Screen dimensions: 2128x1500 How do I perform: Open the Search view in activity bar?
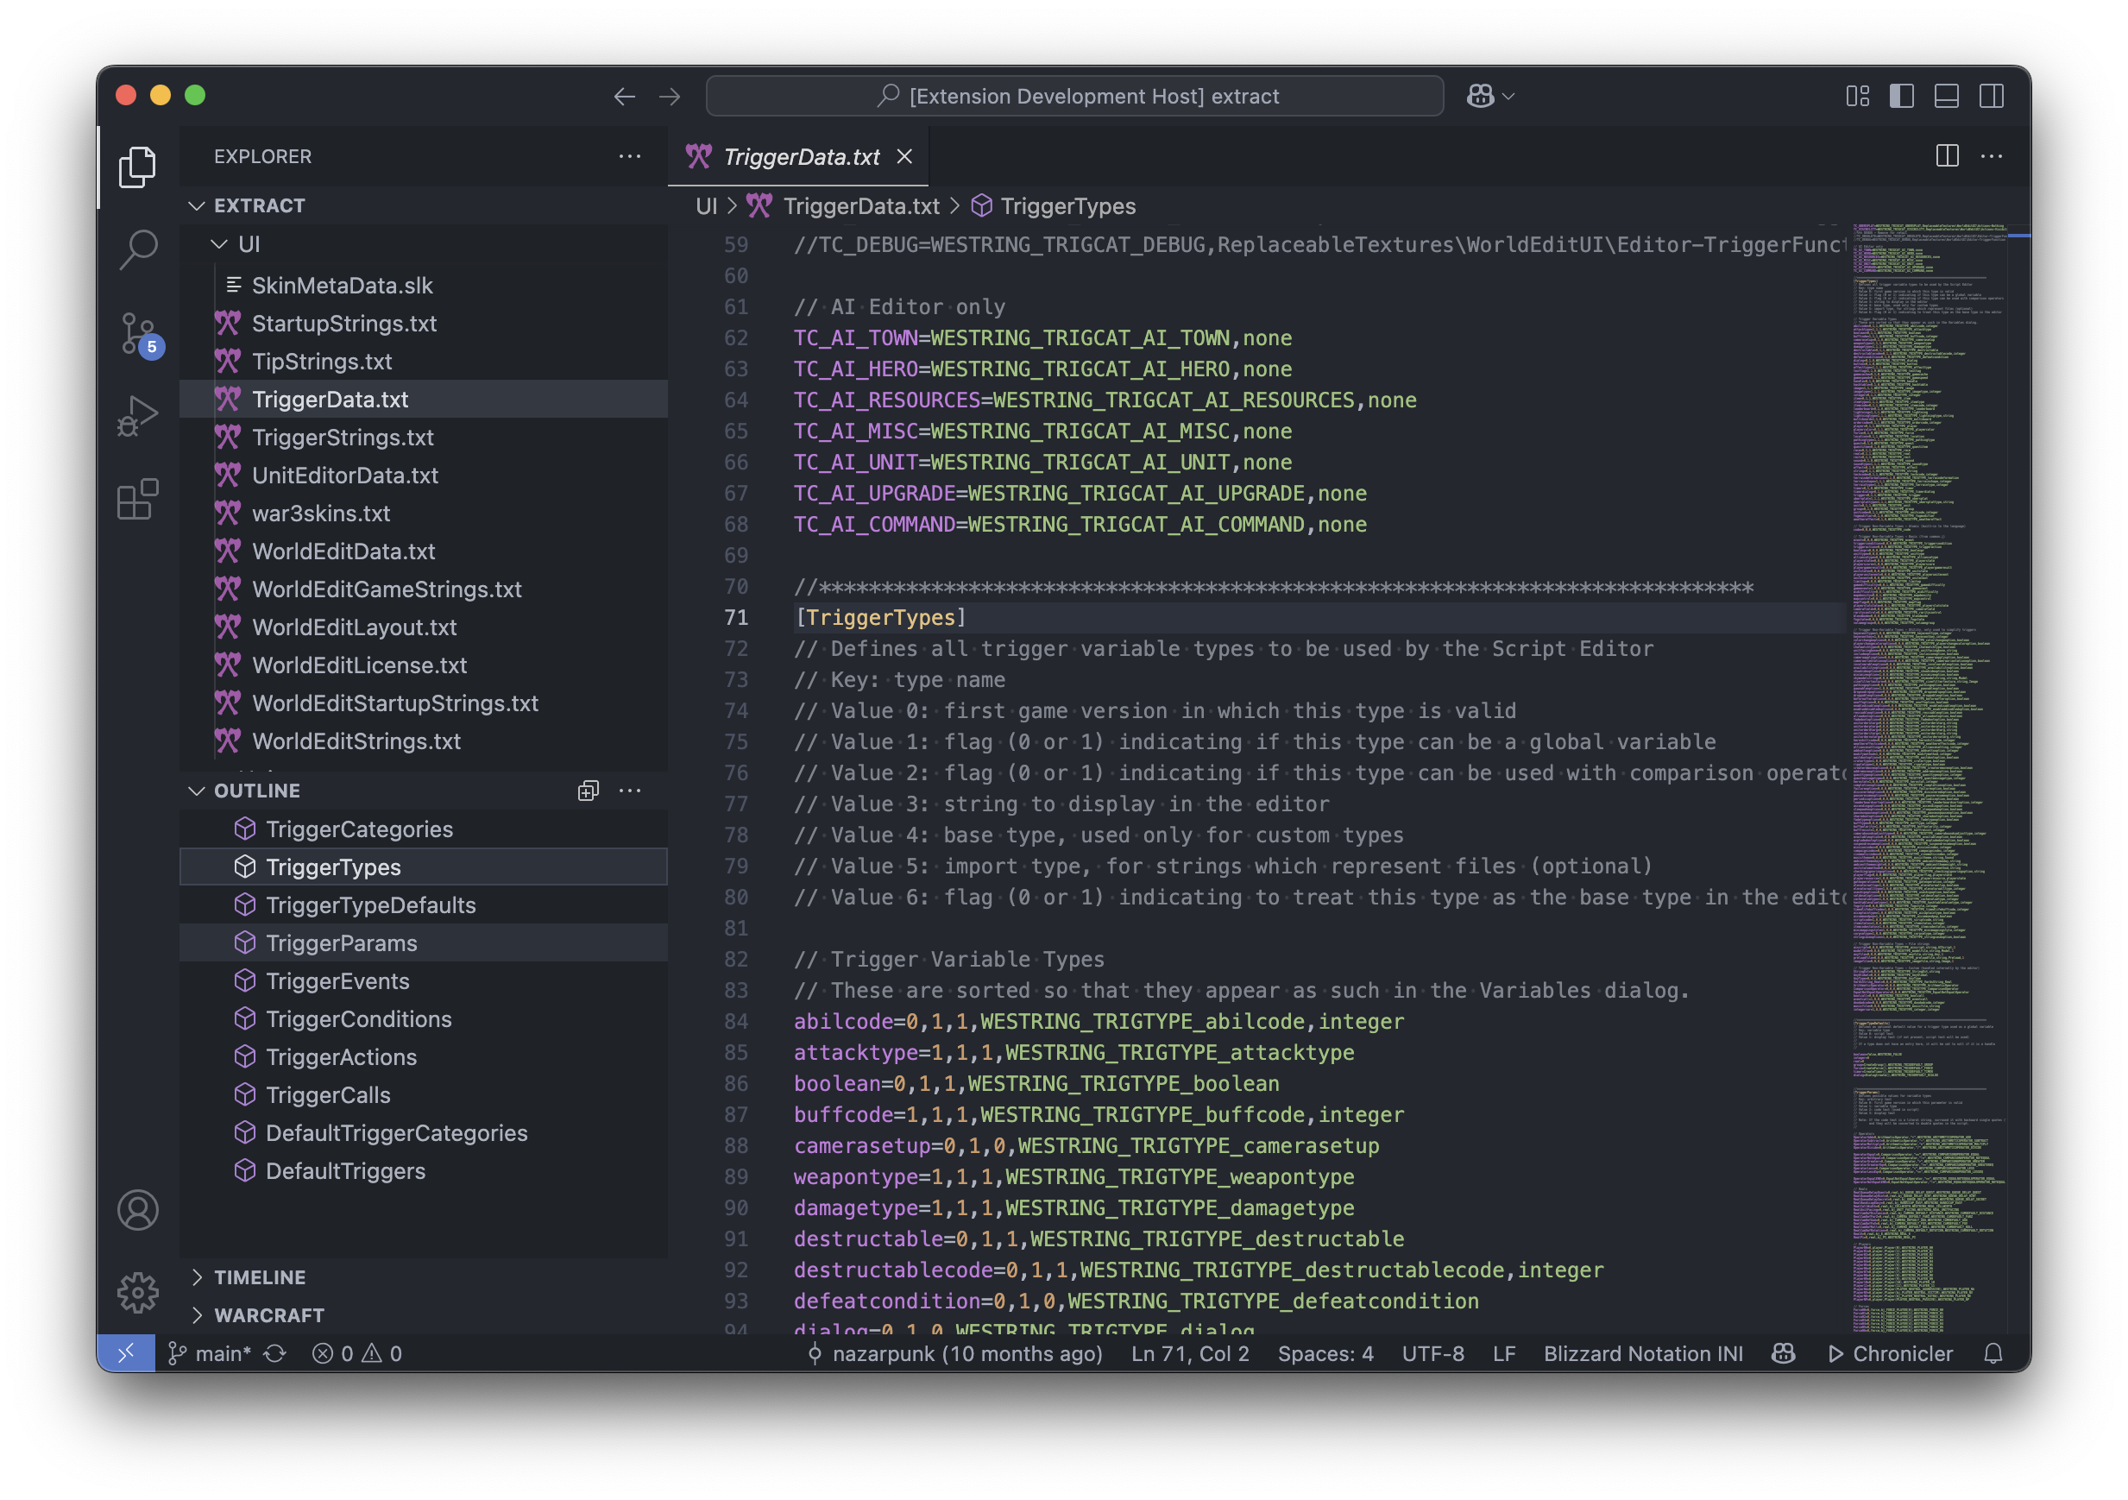point(138,249)
